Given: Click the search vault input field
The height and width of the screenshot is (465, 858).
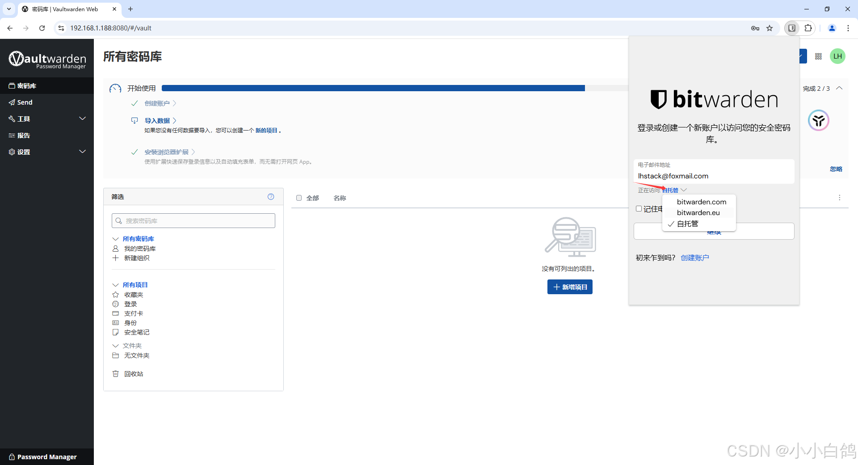Looking at the screenshot, I should coord(193,221).
